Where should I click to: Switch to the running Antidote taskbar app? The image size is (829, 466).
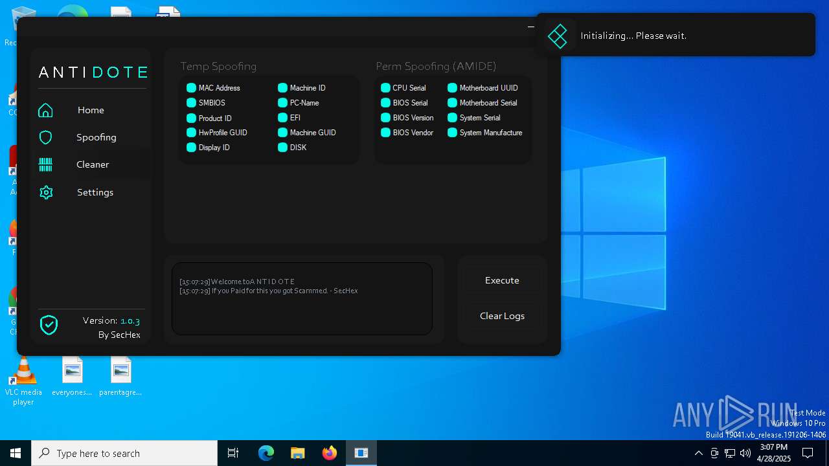pos(361,453)
